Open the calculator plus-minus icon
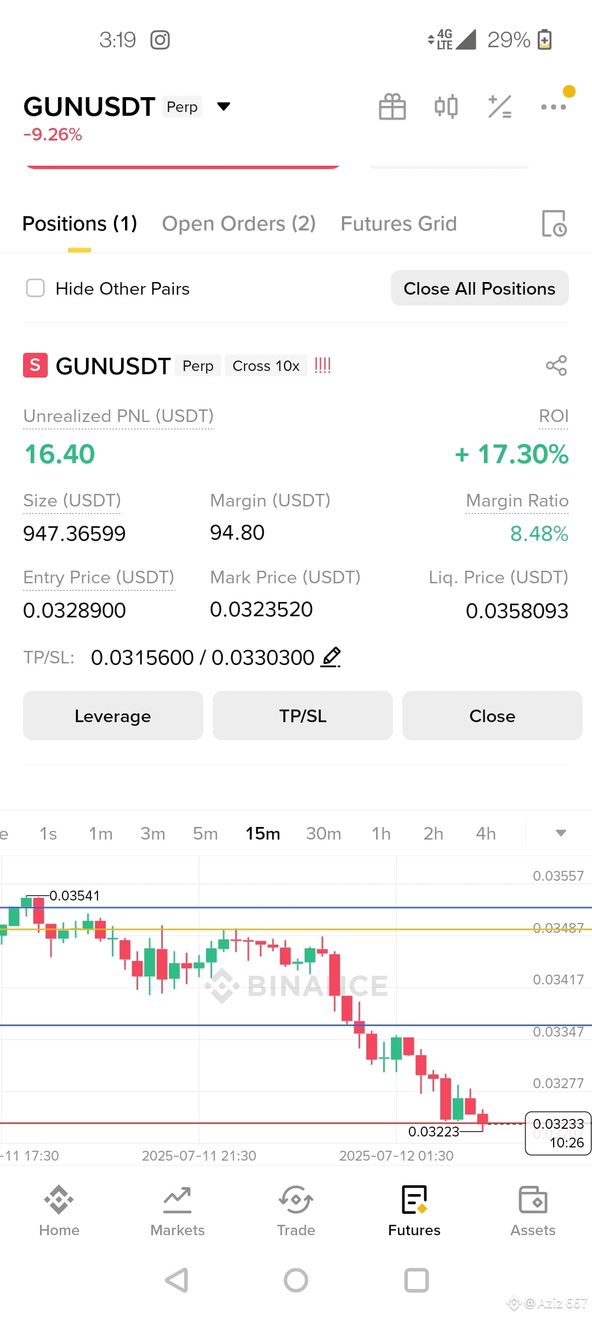592x1317 pixels. (x=500, y=106)
